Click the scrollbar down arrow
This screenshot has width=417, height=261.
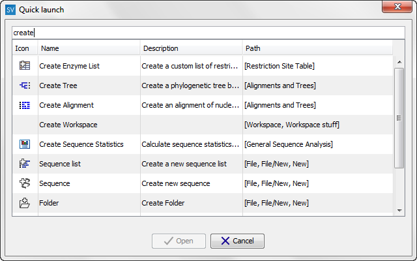coord(399,210)
